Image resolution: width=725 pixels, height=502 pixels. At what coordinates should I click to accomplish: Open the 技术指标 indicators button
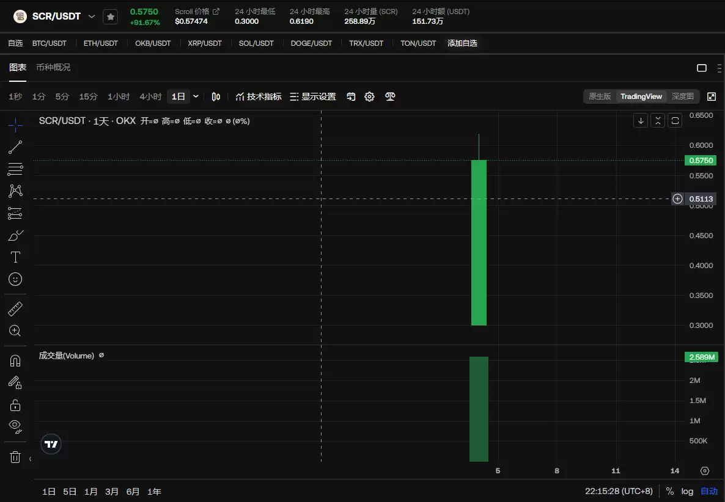259,96
